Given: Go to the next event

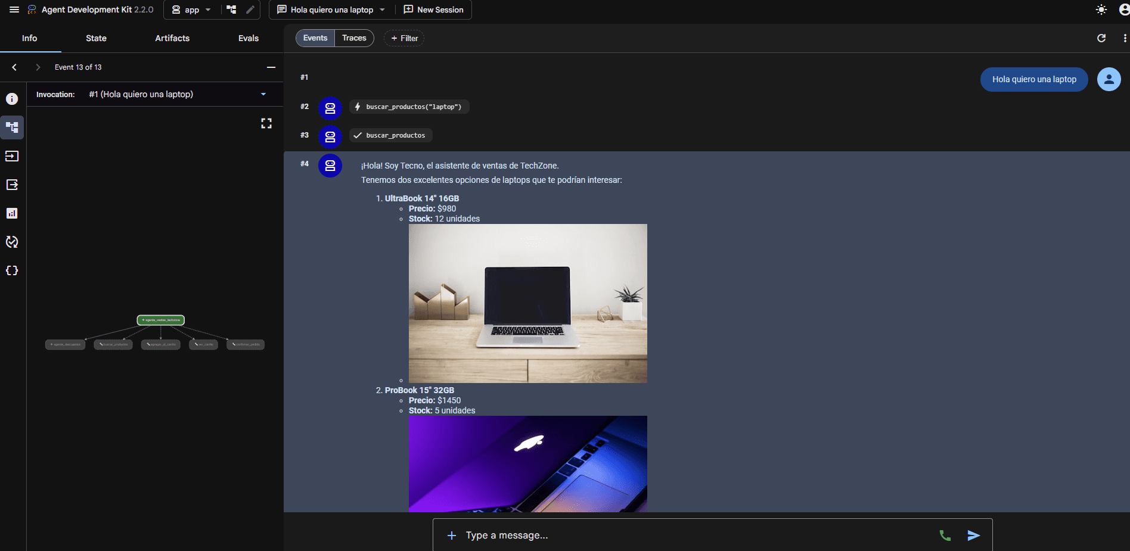Looking at the screenshot, I should tap(38, 67).
